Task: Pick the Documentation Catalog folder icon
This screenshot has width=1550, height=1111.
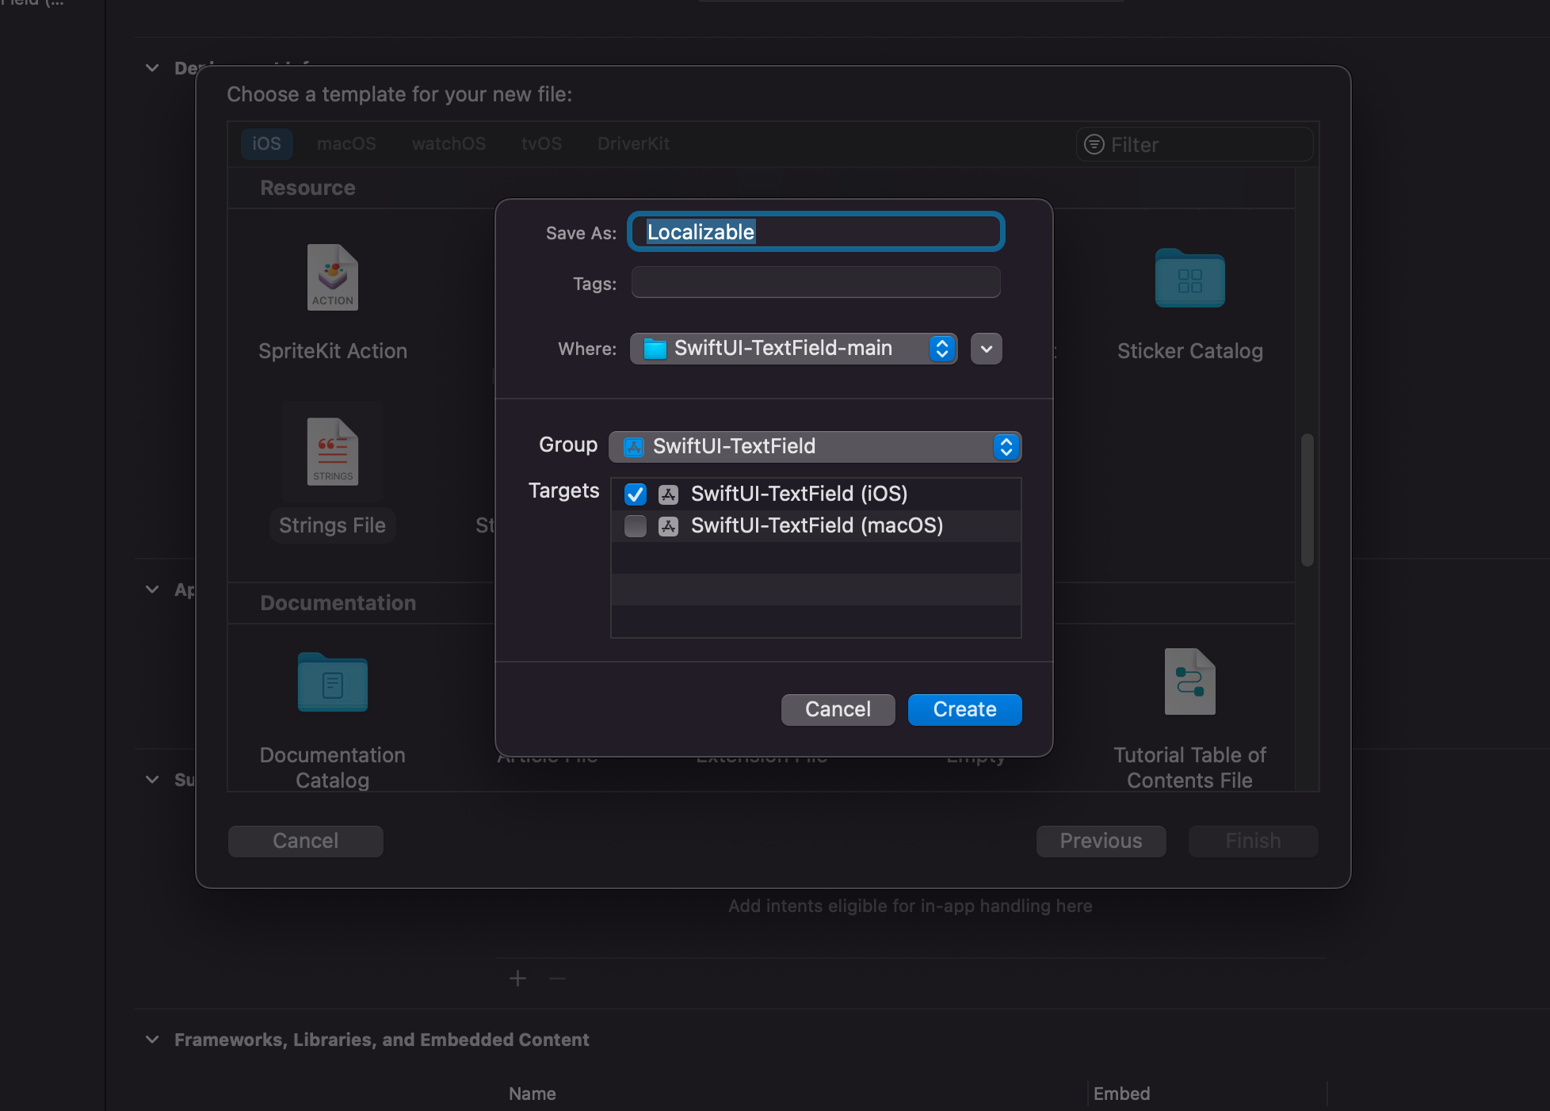Action: (x=333, y=682)
